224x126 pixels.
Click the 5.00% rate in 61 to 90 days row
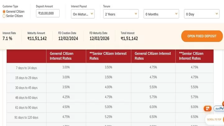tap(109, 107)
